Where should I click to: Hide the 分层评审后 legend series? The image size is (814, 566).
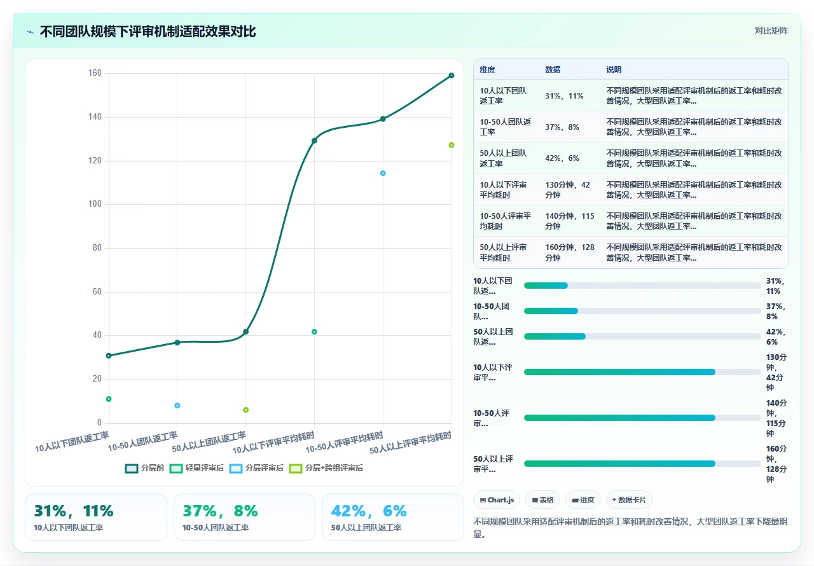pos(256,468)
